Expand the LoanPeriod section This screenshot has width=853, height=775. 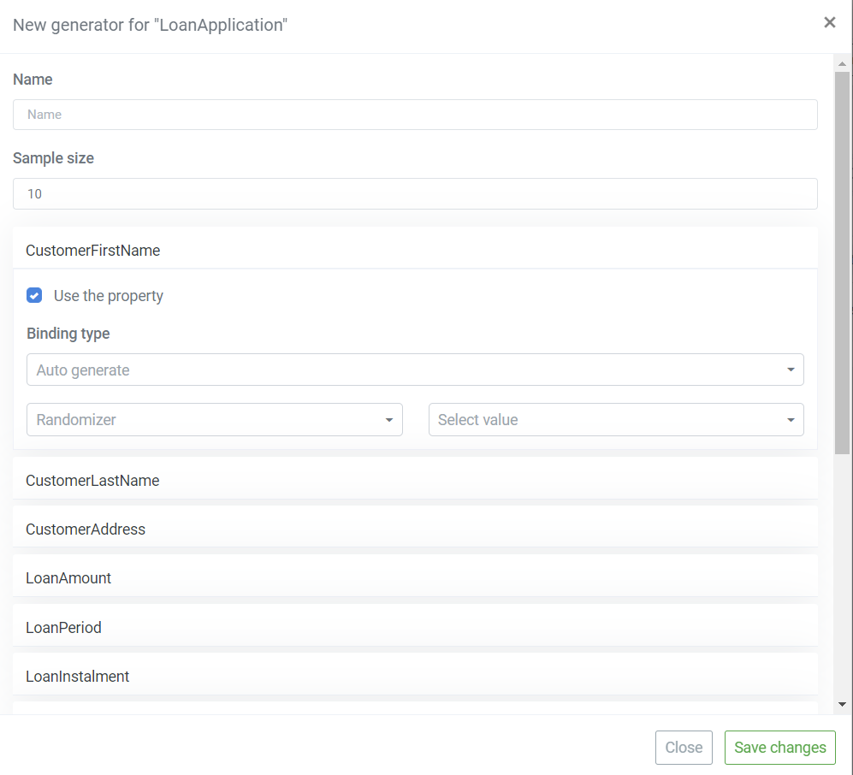(415, 627)
